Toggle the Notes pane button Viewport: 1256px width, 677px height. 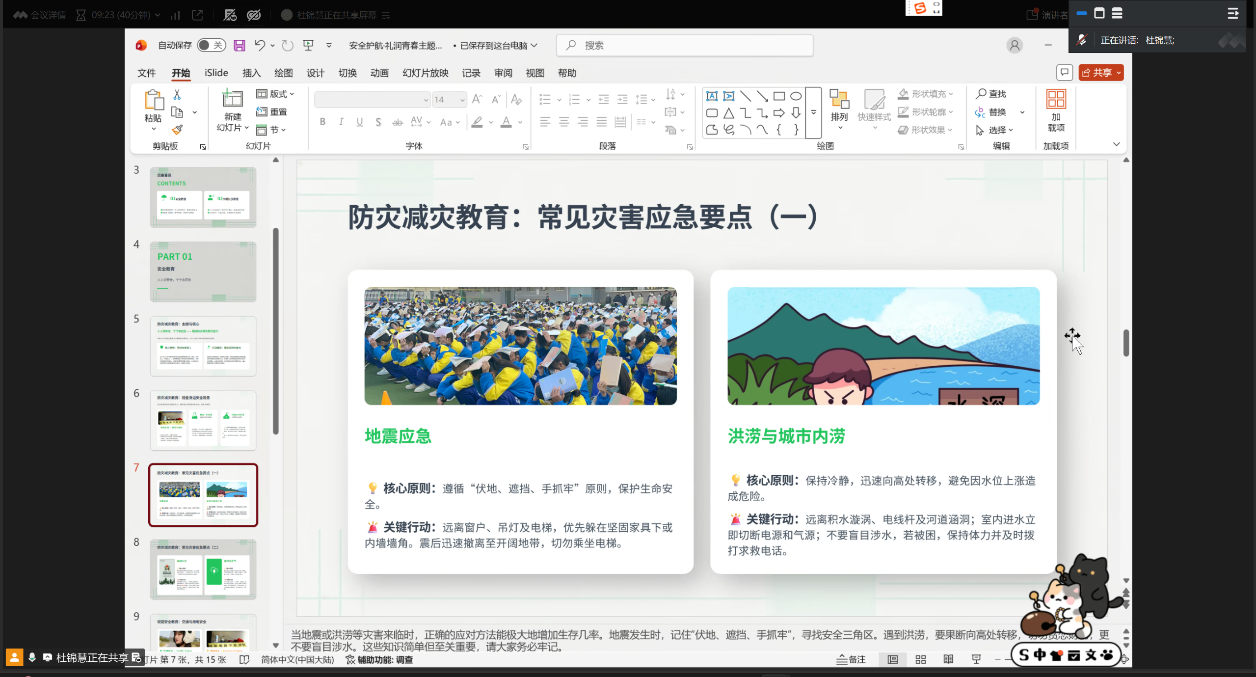click(x=851, y=659)
